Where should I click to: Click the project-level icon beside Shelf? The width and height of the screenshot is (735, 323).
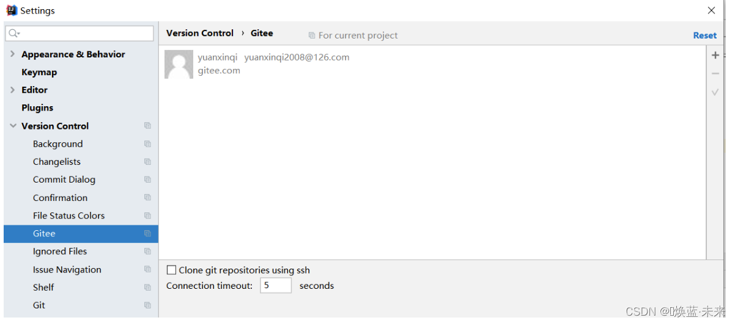click(x=147, y=288)
